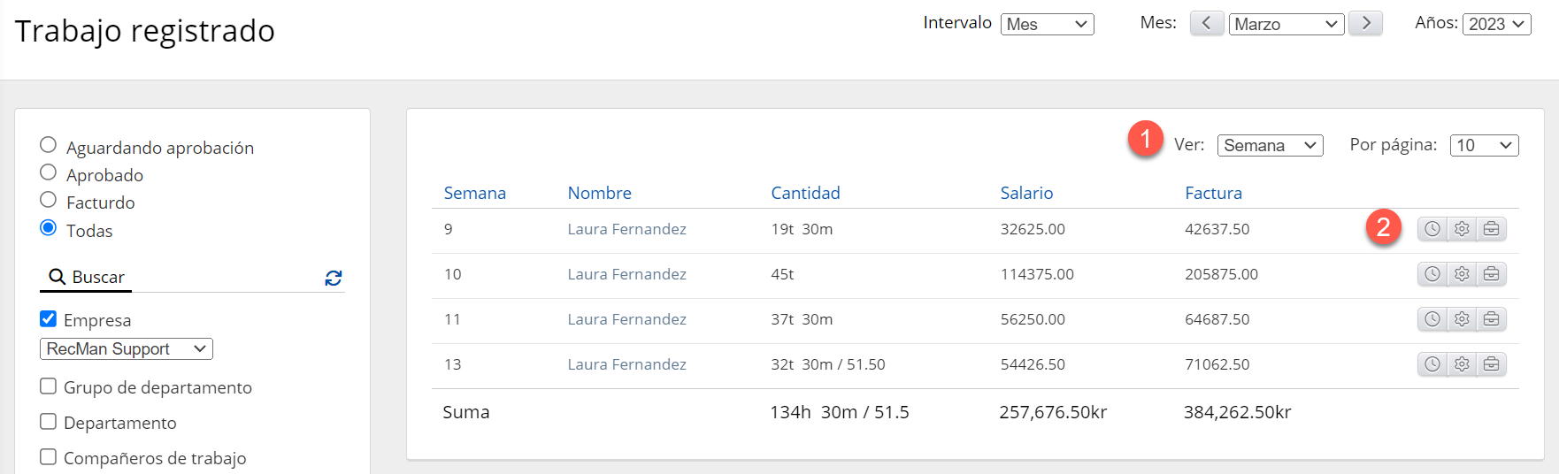Enable the Departamento checkbox
The height and width of the screenshot is (474, 1559).
[x=49, y=422]
